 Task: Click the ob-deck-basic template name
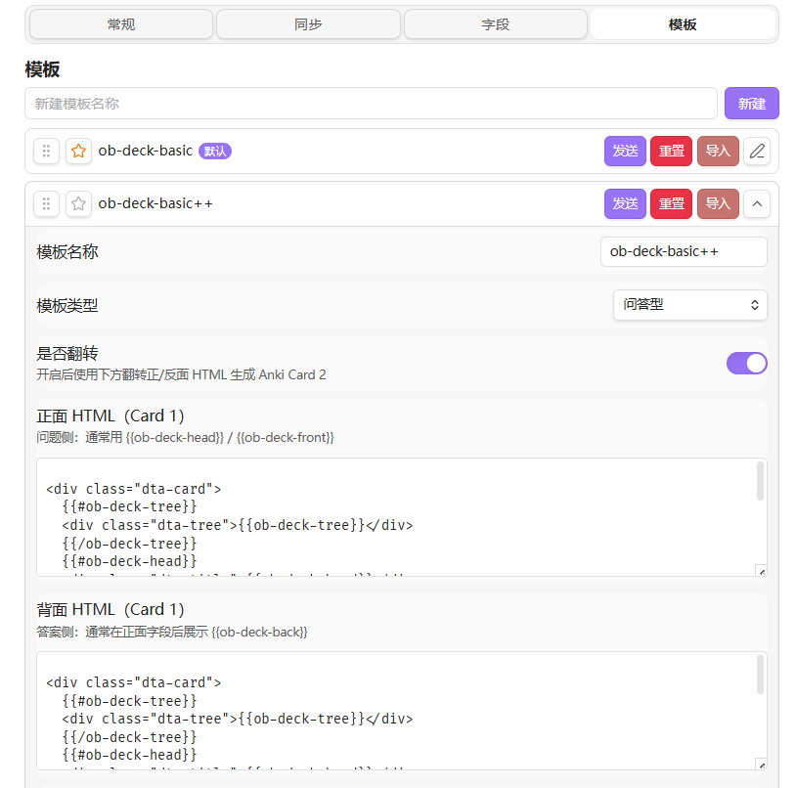tap(145, 151)
